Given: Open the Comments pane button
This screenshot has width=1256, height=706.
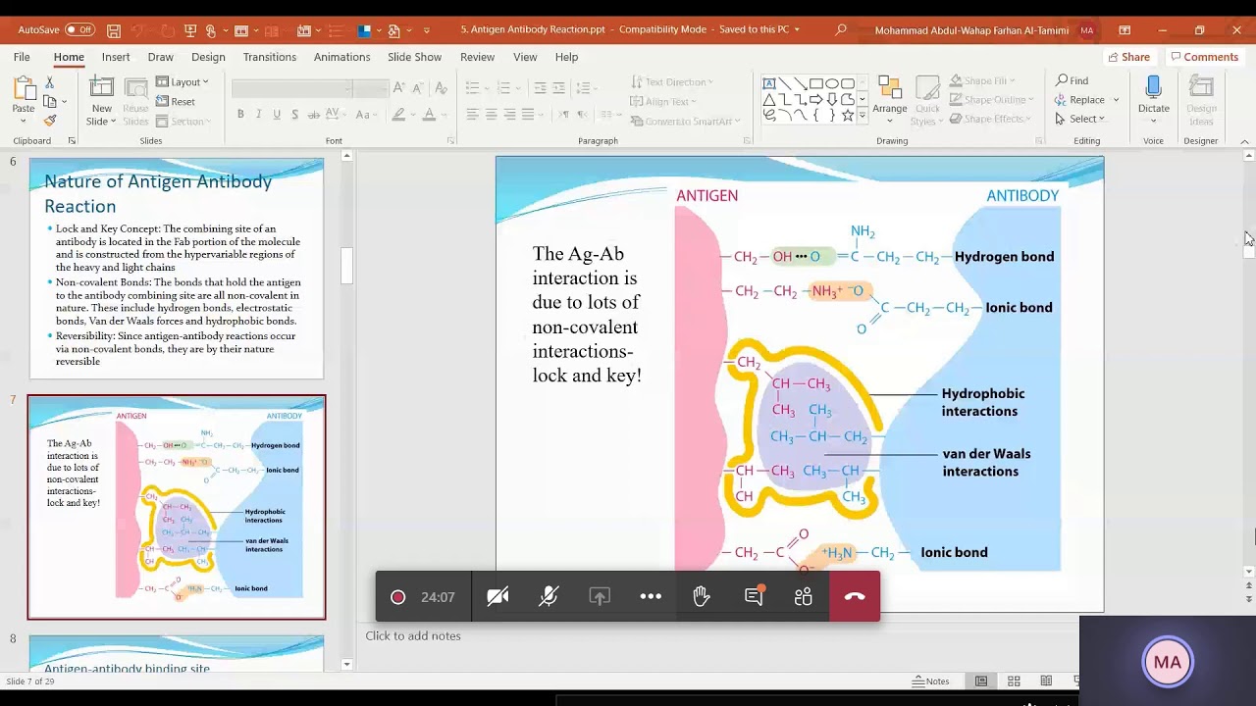Looking at the screenshot, I should [x=1204, y=57].
